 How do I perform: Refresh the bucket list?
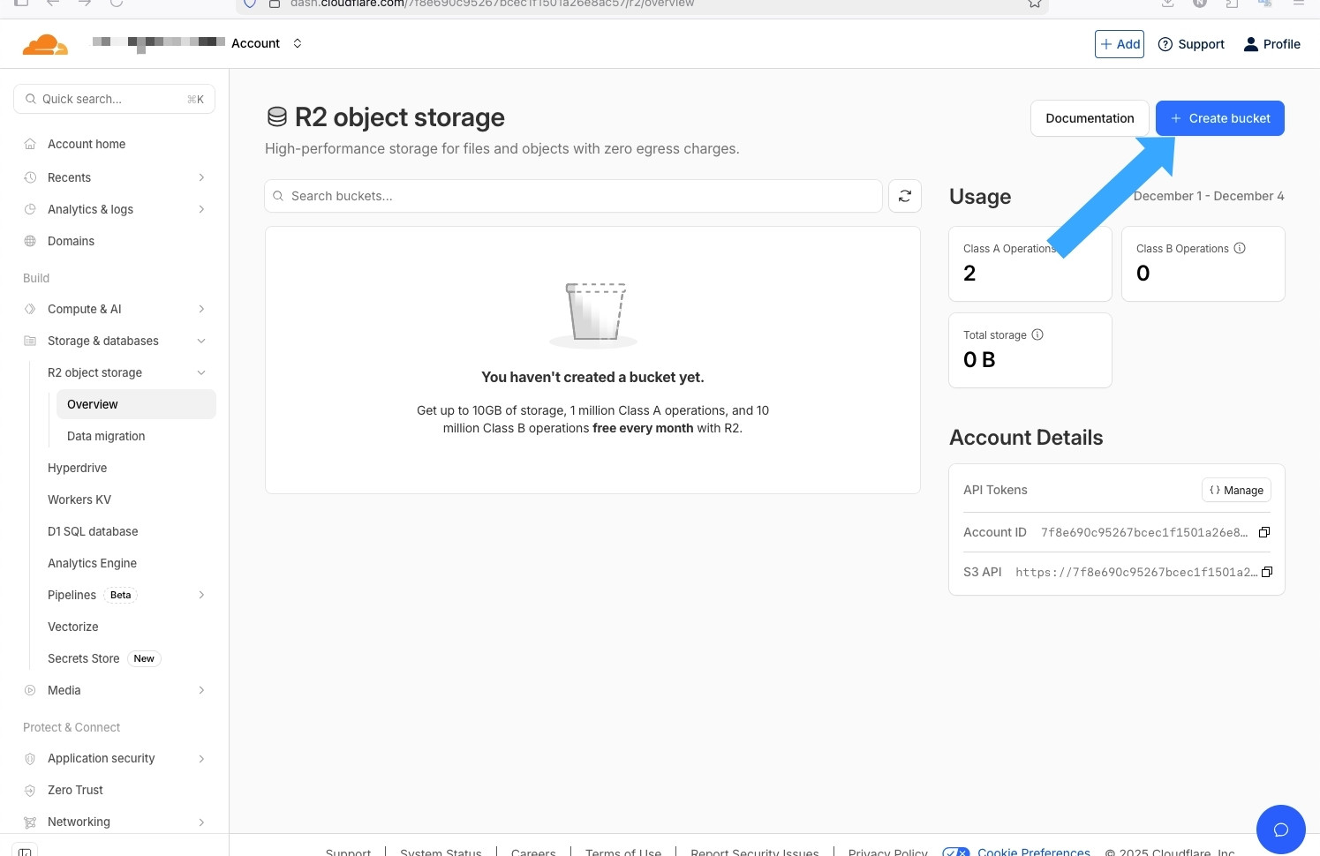pyautogui.click(x=904, y=196)
